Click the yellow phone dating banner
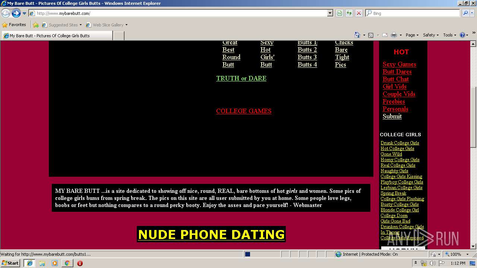This screenshot has width=477, height=268. [x=211, y=234]
